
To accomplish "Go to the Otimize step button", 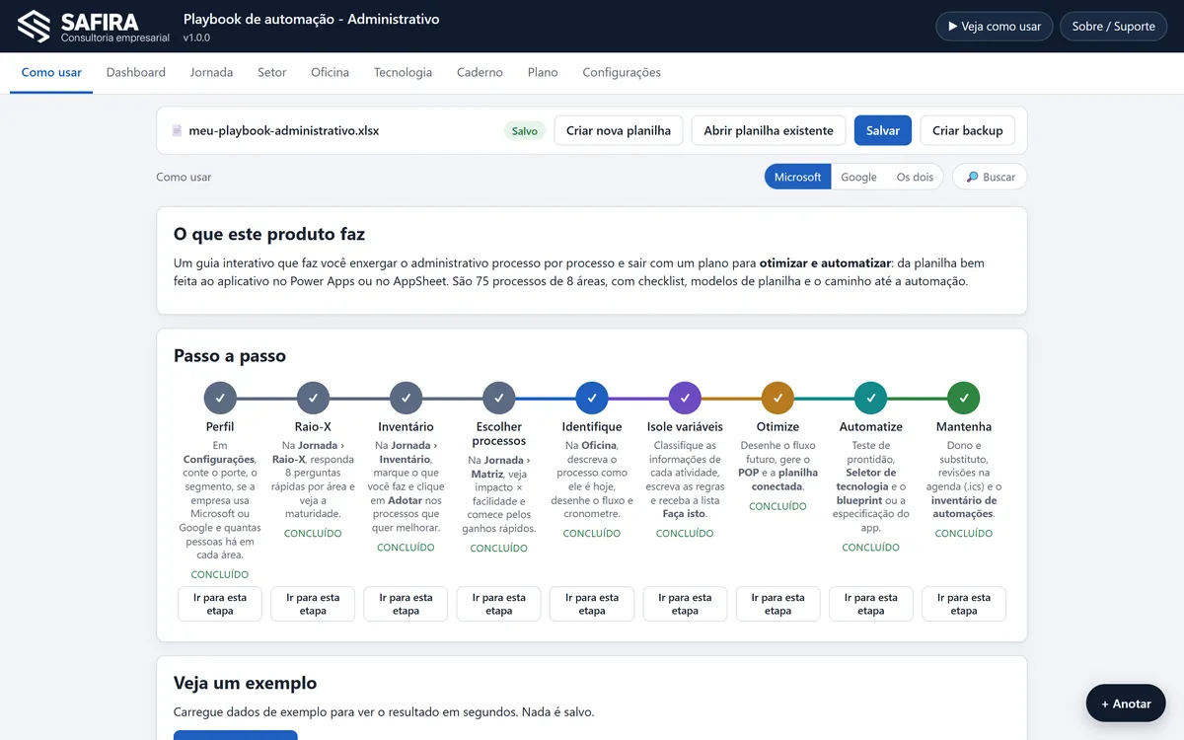I will (777, 604).
